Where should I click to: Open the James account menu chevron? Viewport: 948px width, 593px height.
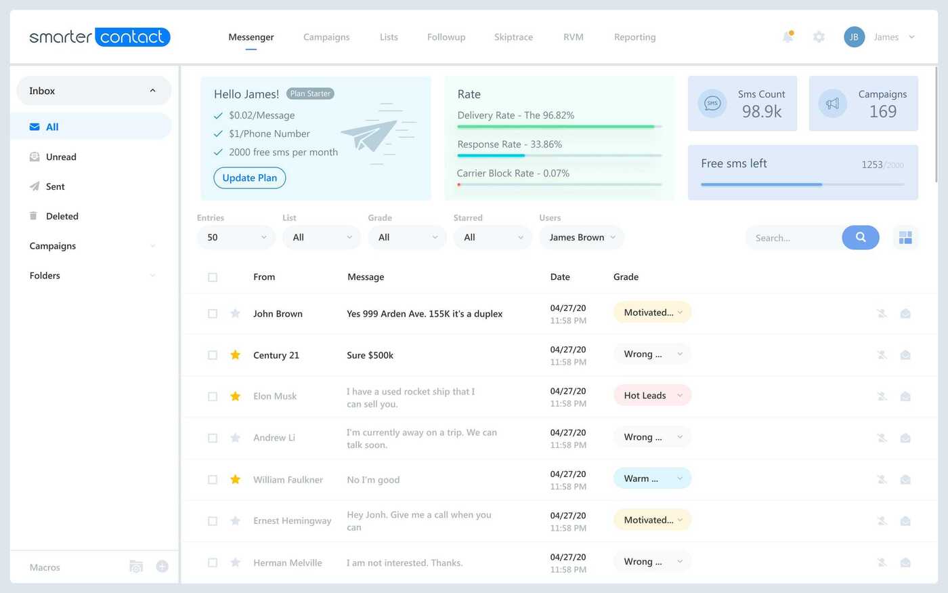pyautogui.click(x=911, y=37)
